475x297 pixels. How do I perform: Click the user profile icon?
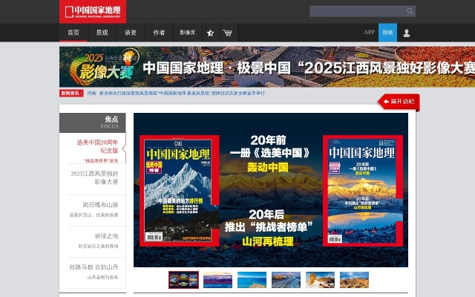coord(407,33)
